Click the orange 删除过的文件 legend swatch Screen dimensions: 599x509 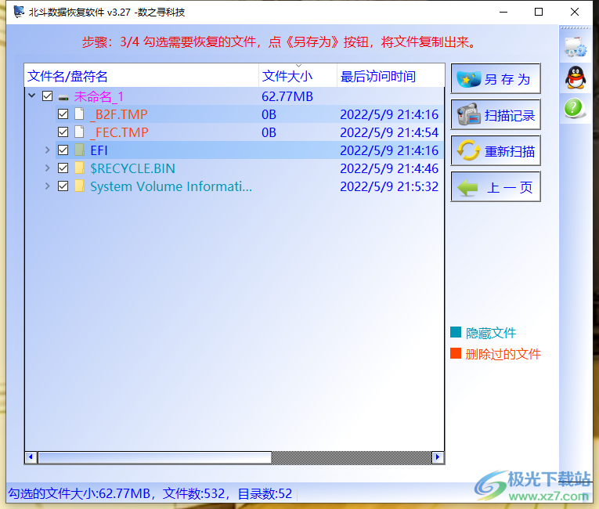[456, 353]
